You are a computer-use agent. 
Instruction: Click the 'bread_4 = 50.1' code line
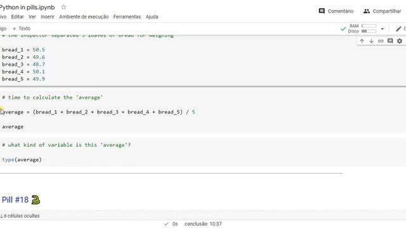[x=23, y=72]
